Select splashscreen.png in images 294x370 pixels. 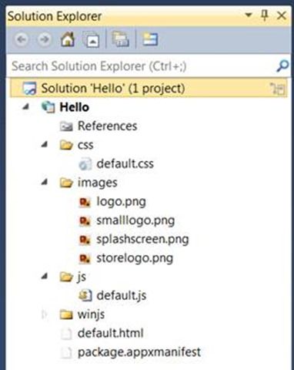142,240
